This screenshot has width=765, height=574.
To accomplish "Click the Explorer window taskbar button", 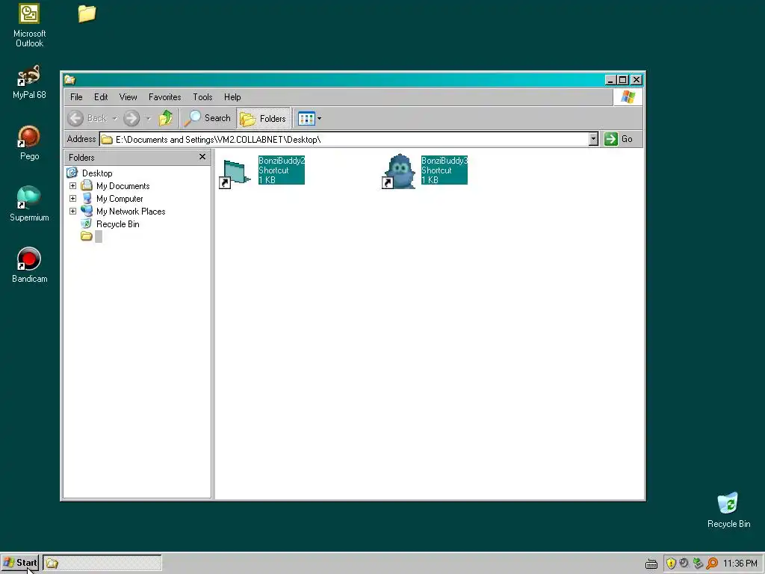I will (102, 564).
